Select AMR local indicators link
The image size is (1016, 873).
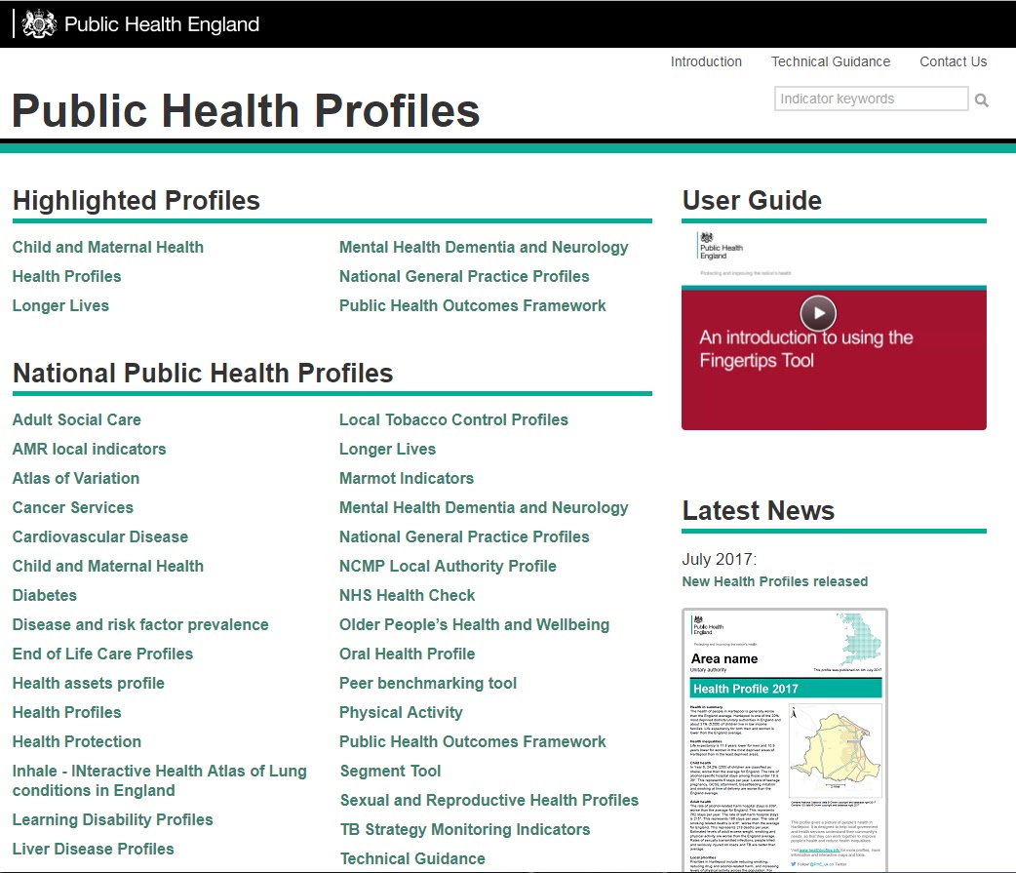click(x=90, y=449)
